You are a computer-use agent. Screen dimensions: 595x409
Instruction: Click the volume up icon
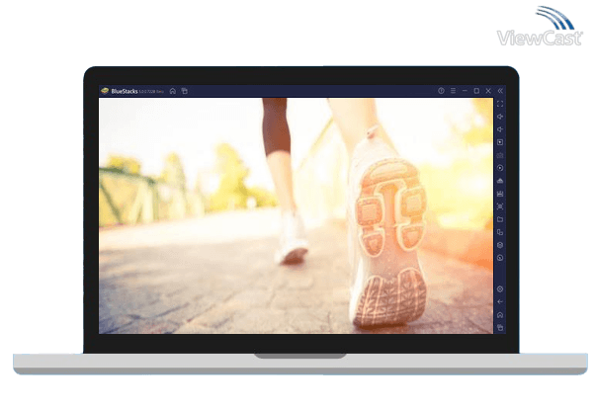point(500,117)
